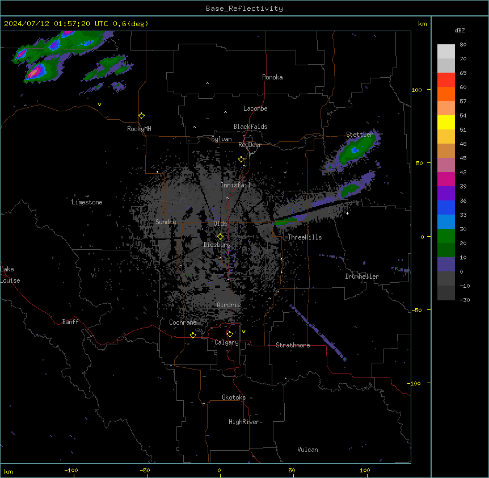Image resolution: width=489 pixels, height=478 pixels.
Task: Click the -50 tick label on the horizontal axis
Action: pos(145,471)
